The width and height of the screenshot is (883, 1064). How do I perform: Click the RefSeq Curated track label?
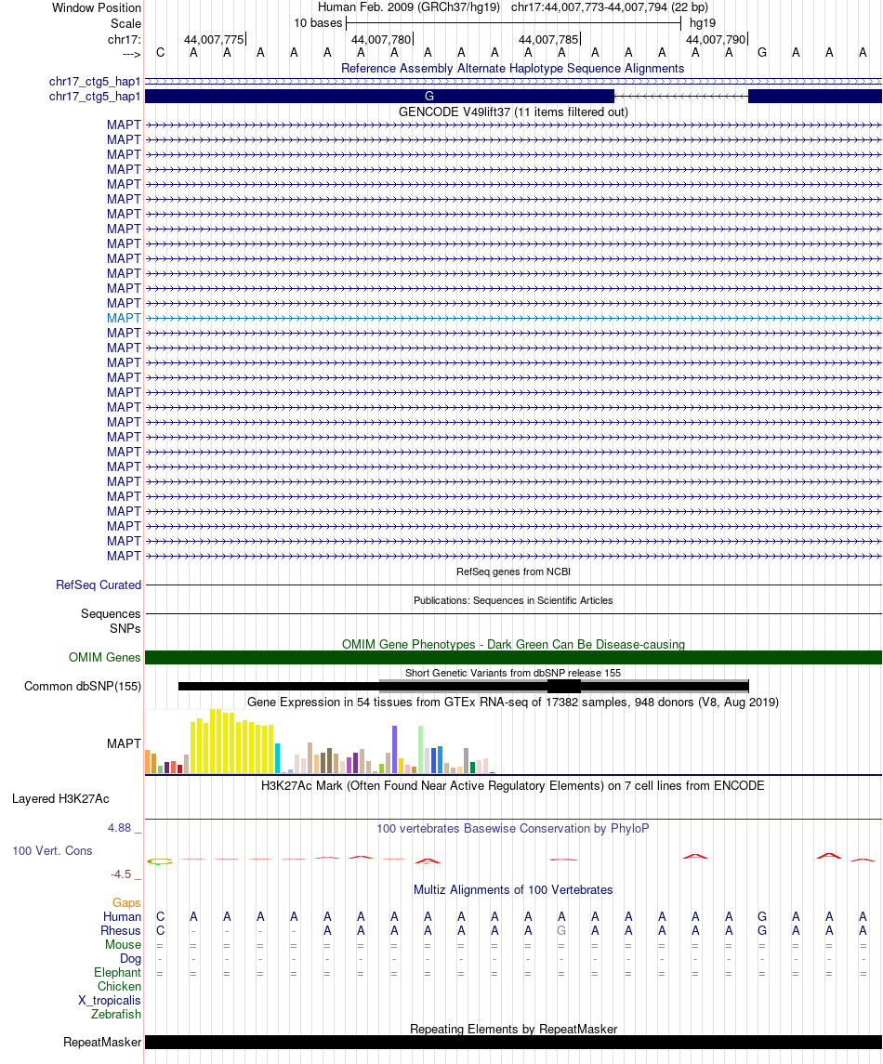point(99,585)
